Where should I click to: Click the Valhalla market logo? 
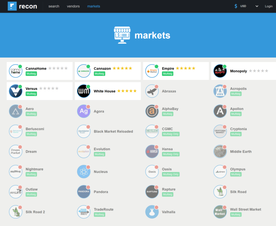click(x=152, y=212)
